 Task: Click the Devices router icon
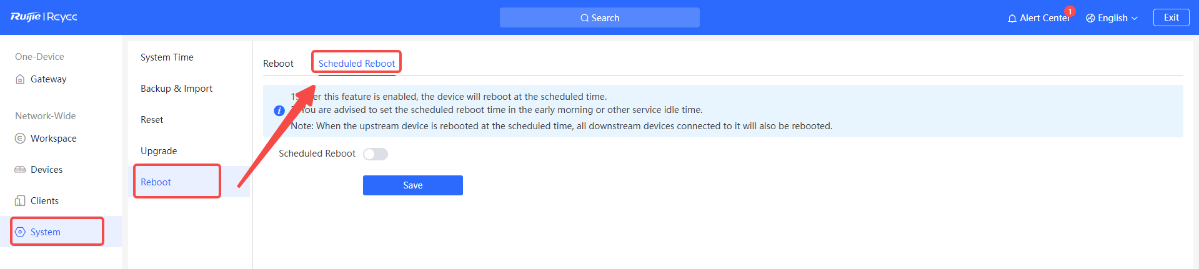tap(20, 170)
